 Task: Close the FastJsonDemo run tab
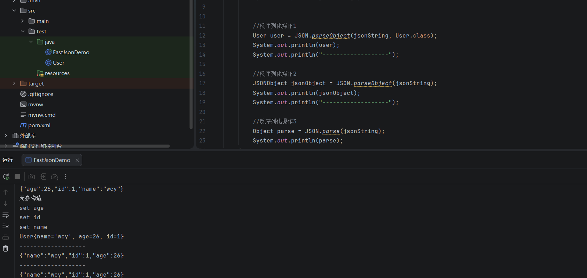click(x=77, y=160)
